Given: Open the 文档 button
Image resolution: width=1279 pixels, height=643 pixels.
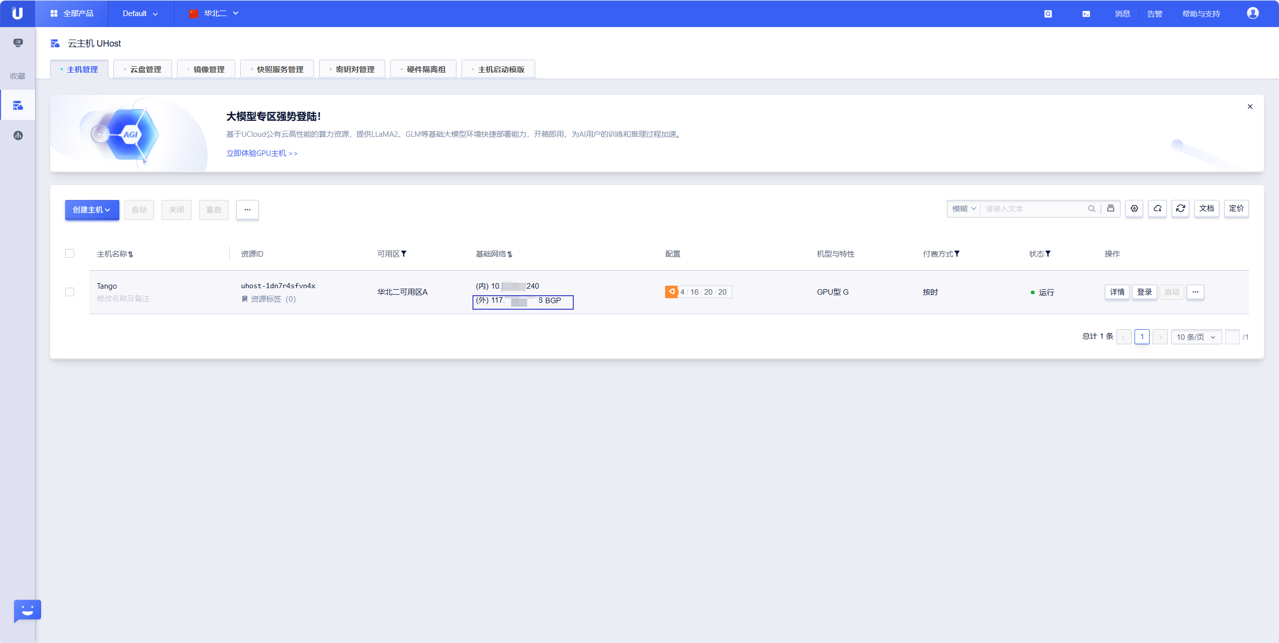Looking at the screenshot, I should 1206,208.
